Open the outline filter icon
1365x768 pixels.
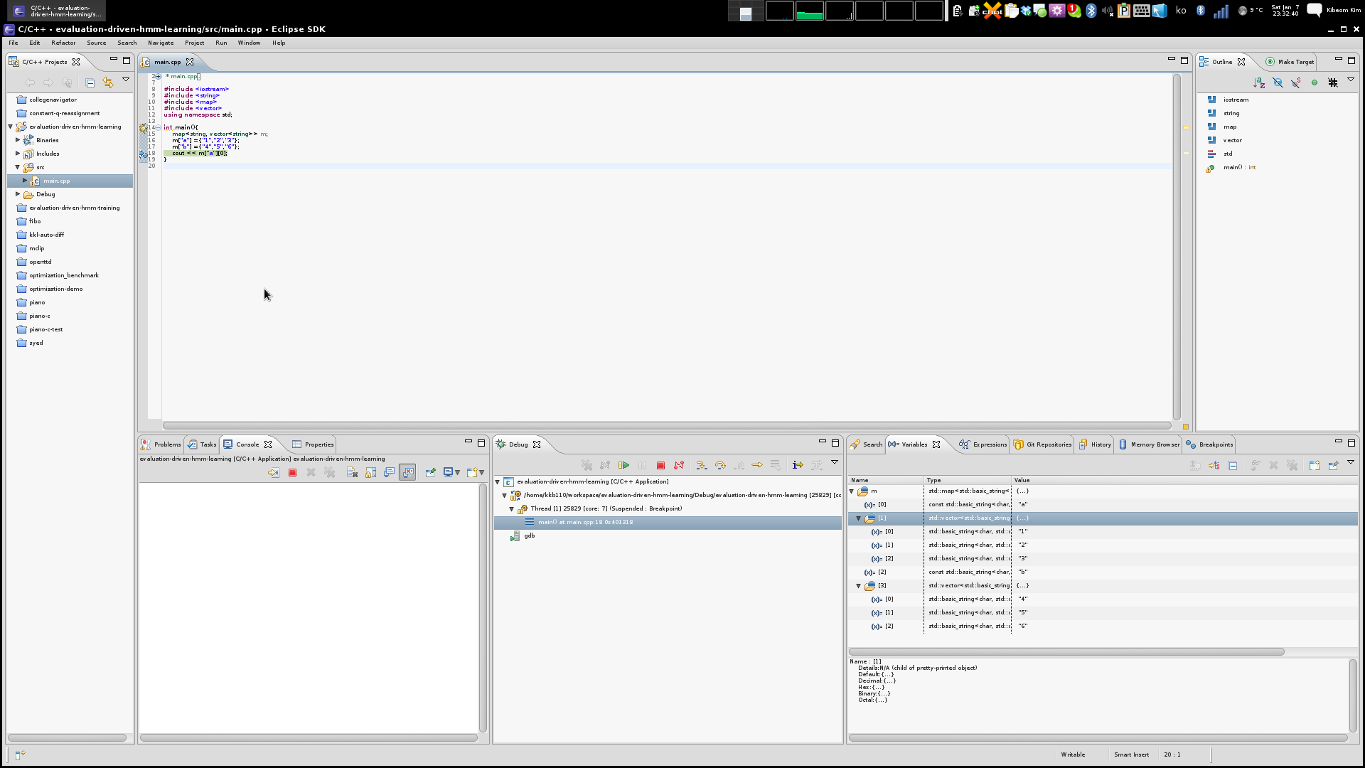click(1350, 81)
